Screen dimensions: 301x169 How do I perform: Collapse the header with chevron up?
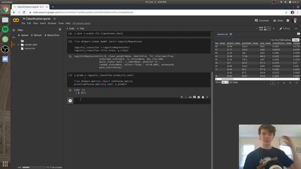296,29
